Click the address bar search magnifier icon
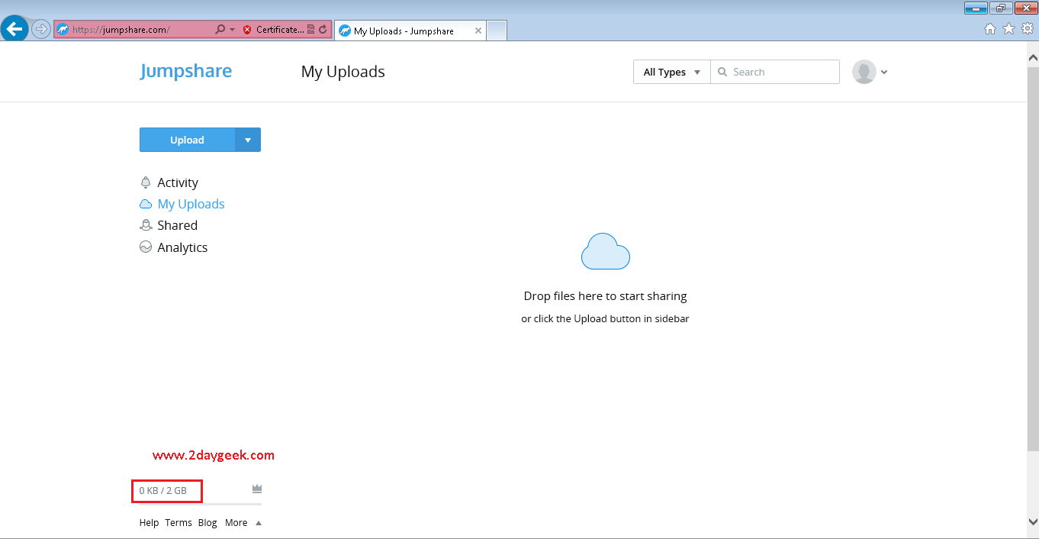 220,30
